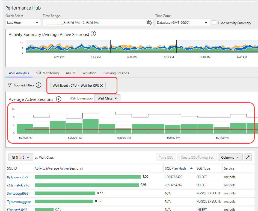Open the Time Range calendar picker icon
Viewport: 258px width, 211px height.
pyautogui.click(x=149, y=23)
